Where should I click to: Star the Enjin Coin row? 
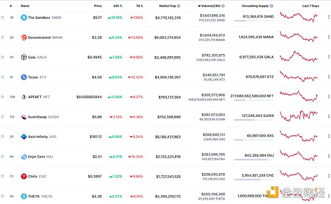click(x=3, y=157)
